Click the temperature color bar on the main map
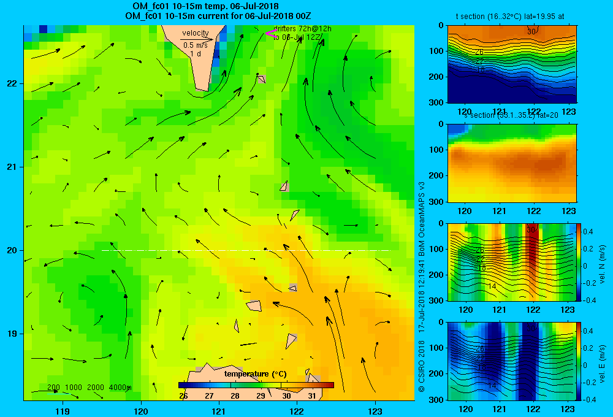 (x=256, y=385)
